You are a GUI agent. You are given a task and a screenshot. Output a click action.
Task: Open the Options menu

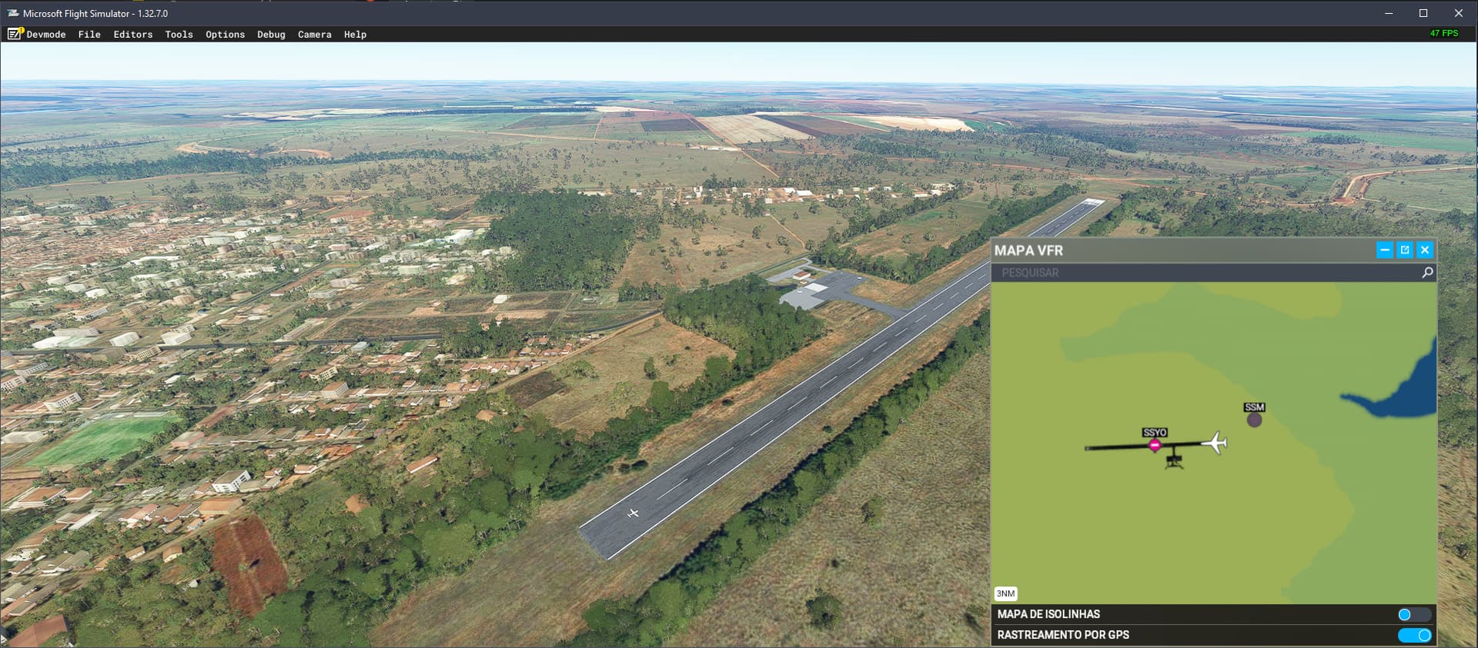pos(225,35)
